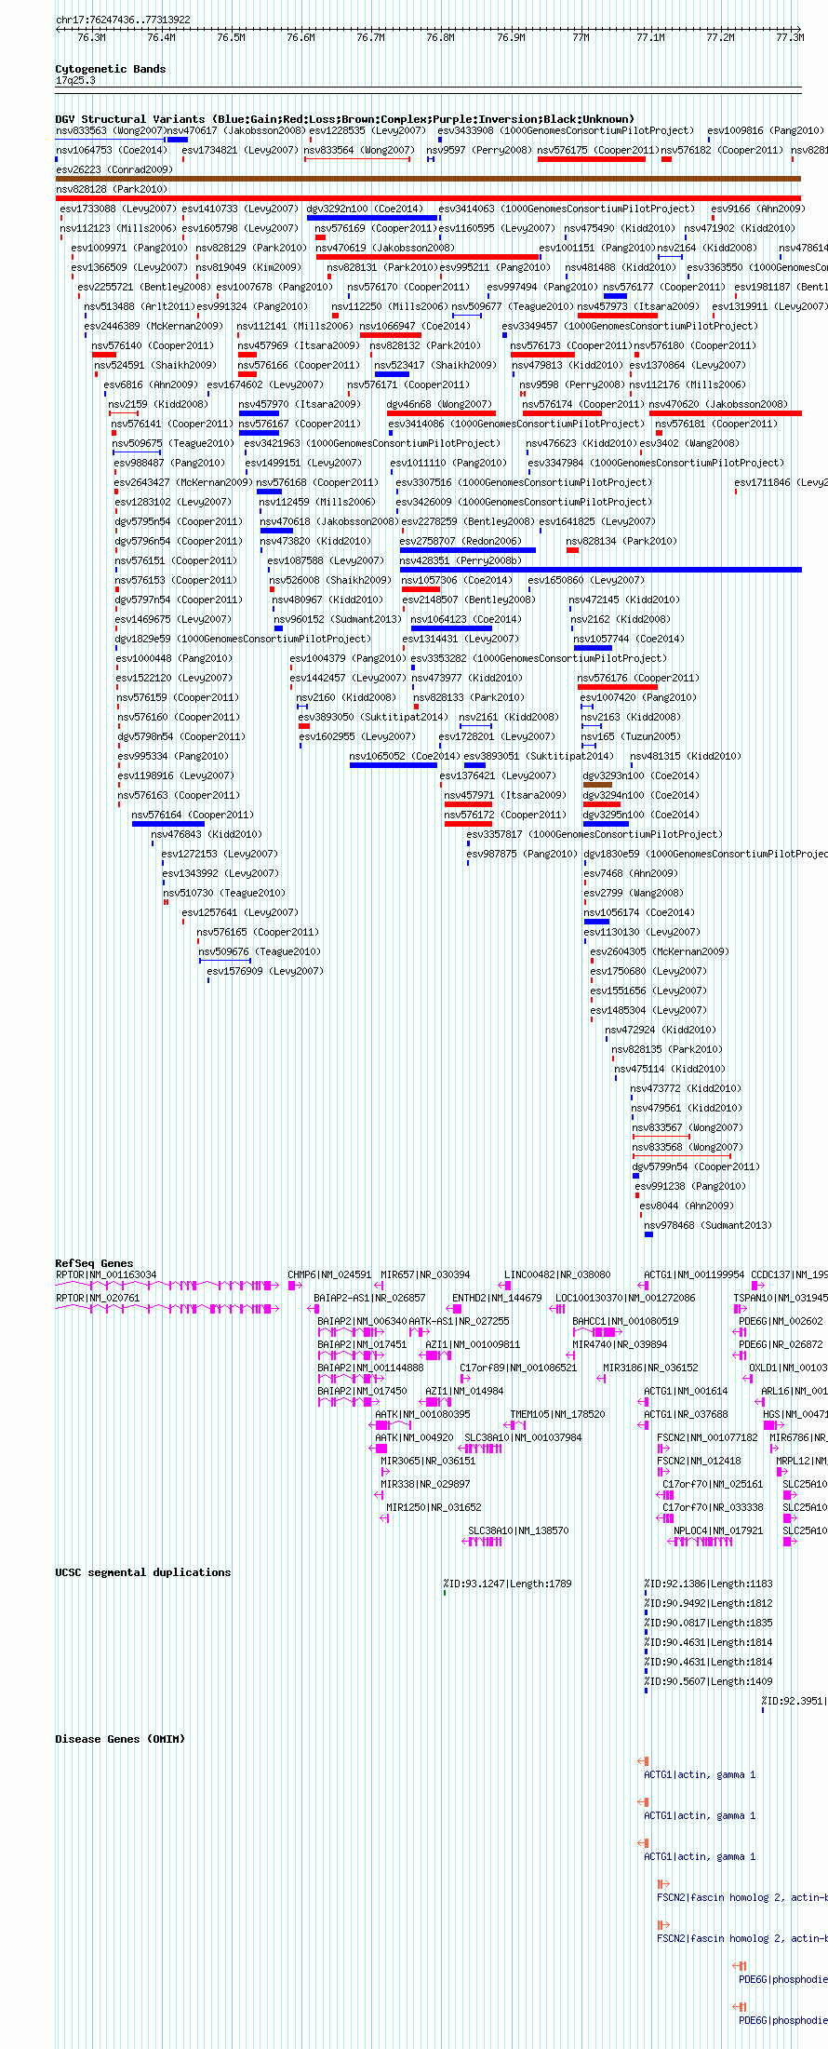Click the chr17:76247436..77313922 ruler label
The image size is (828, 2049).
pyautogui.click(x=123, y=20)
